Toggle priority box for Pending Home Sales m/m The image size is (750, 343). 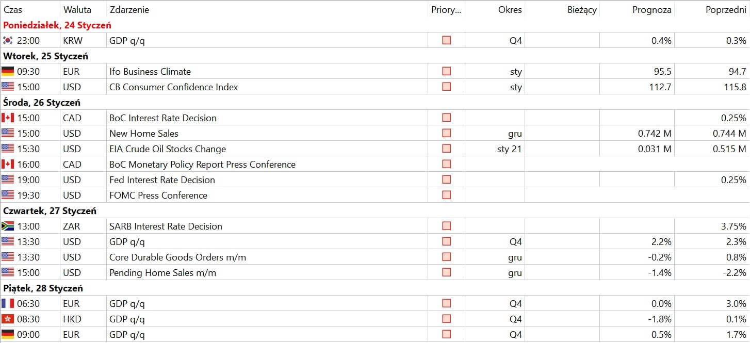(x=447, y=272)
